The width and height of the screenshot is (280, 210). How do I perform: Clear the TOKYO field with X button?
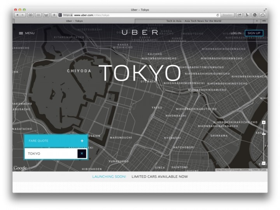tap(82, 154)
